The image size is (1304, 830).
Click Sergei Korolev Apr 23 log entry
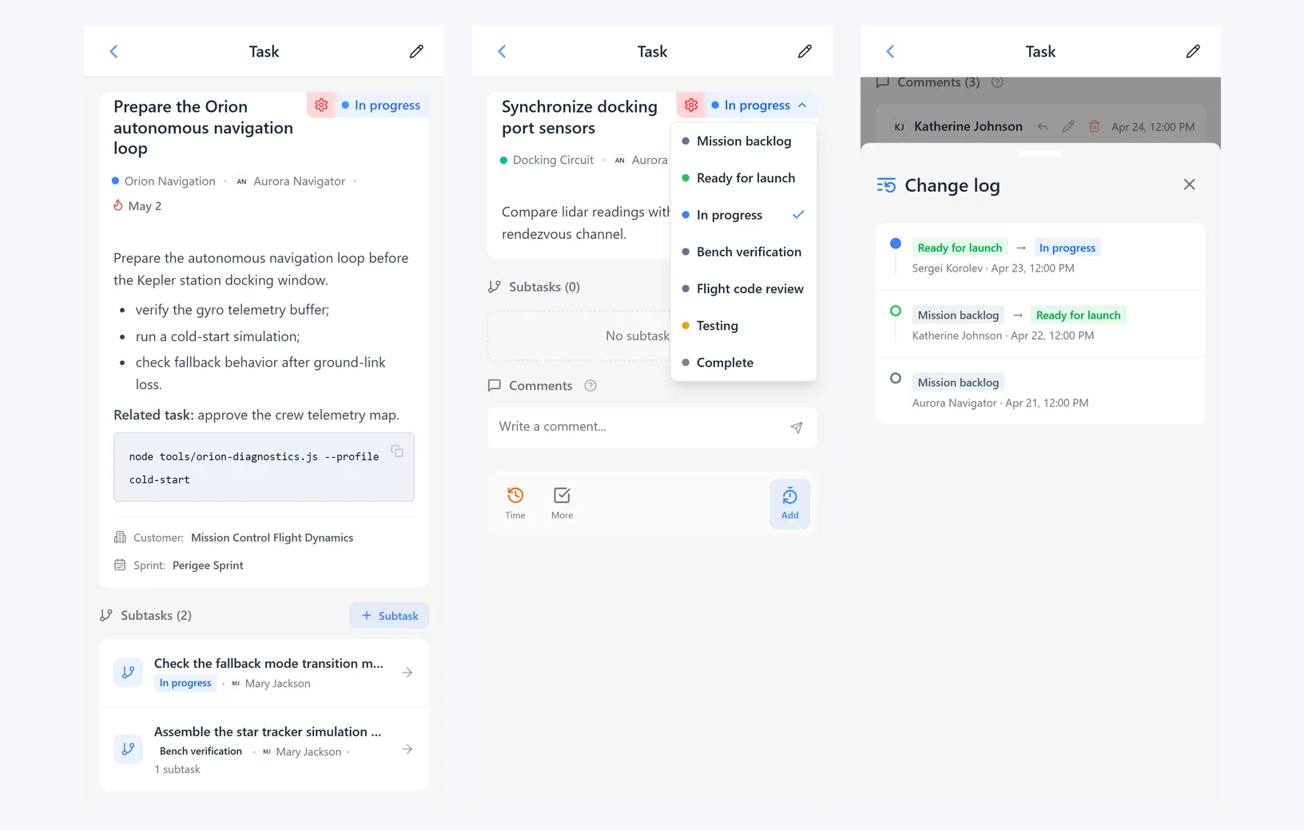[x=1040, y=256]
